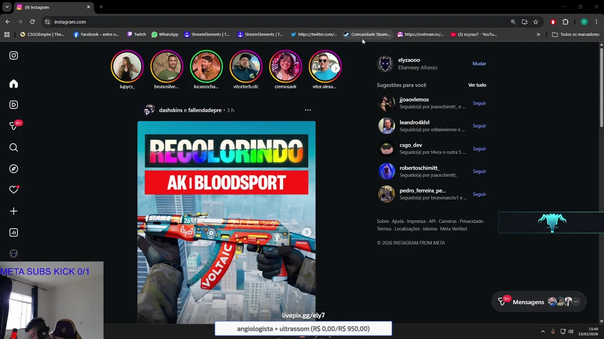The width and height of the screenshot is (604, 339).
Task: Open the dashboard chart icon in sidebar
Action: click(x=14, y=232)
